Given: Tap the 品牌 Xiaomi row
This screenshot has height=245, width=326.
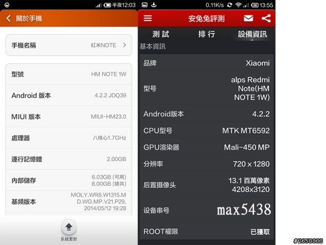Looking at the screenshot, I should [206, 63].
